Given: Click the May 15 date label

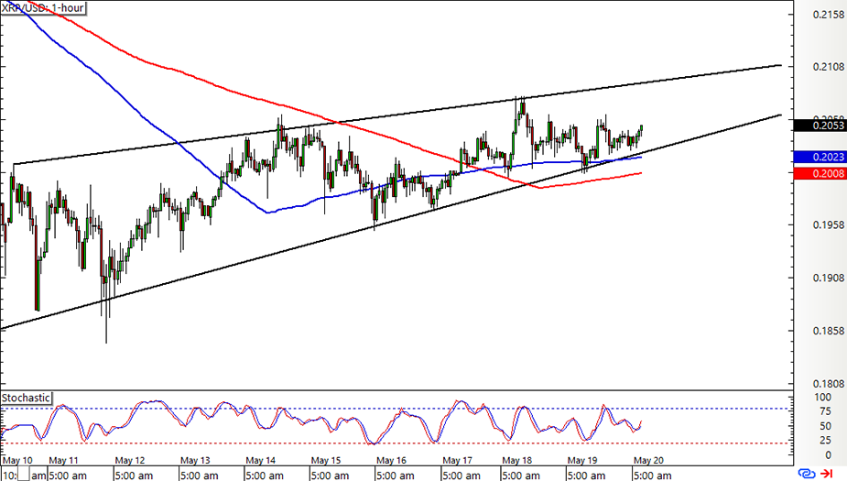Looking at the screenshot, I should click(x=326, y=461).
